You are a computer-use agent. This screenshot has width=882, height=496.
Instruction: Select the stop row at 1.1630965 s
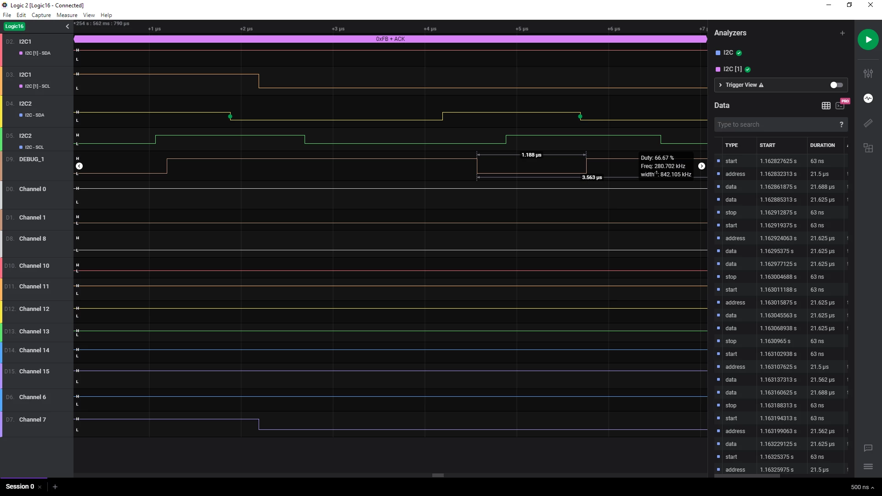pyautogui.click(x=781, y=341)
